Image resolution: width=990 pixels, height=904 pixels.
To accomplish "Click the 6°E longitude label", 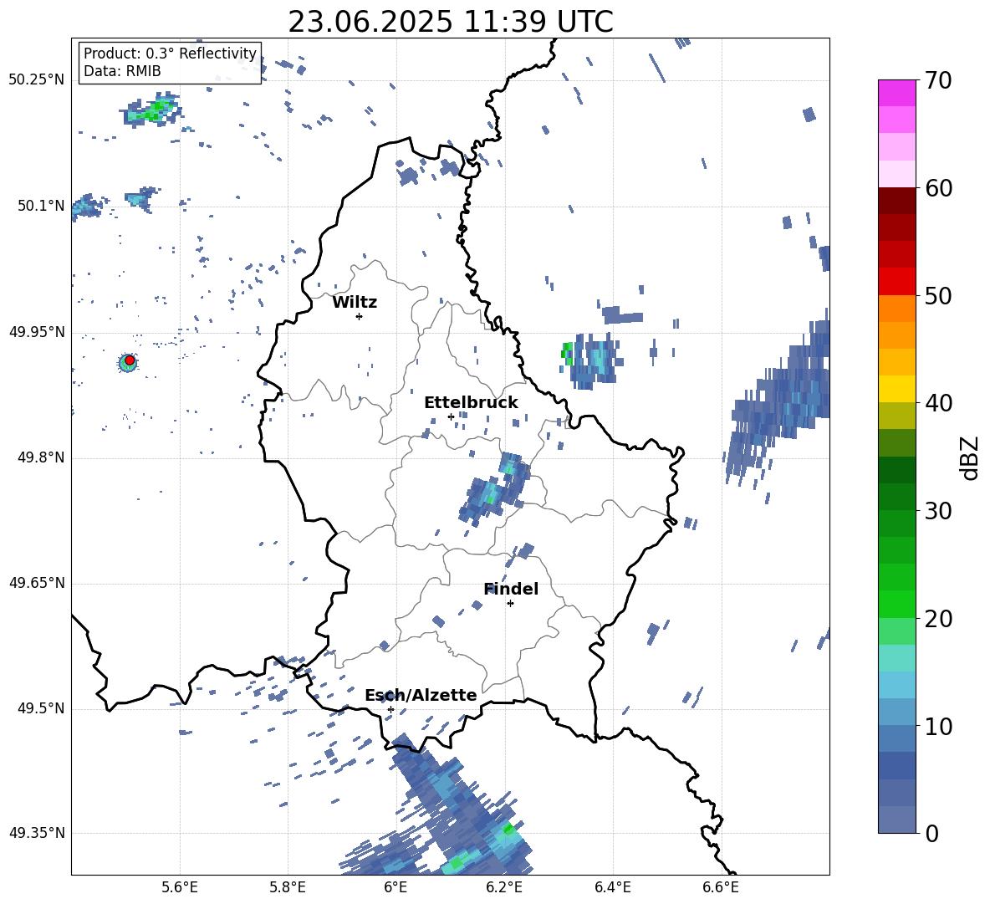I will pyautogui.click(x=395, y=887).
